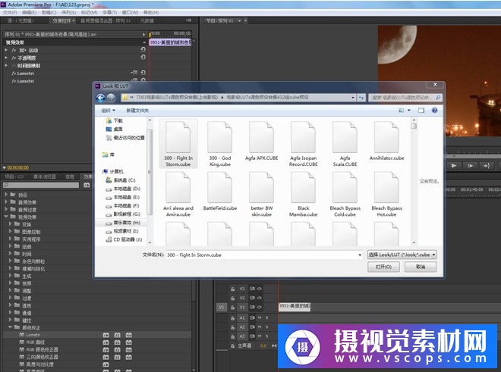The height and width of the screenshot is (372, 501).
Task: Click the Black Mamba.cube file icon
Action: coord(303,187)
